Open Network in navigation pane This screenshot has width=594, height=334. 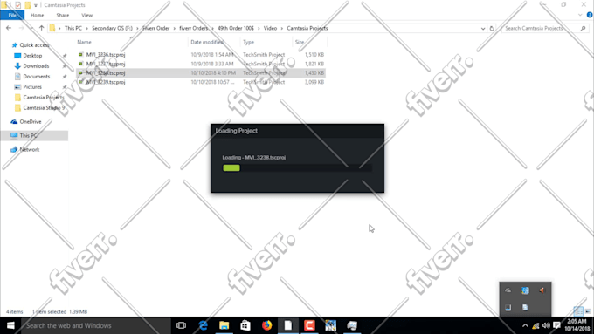[29, 149]
